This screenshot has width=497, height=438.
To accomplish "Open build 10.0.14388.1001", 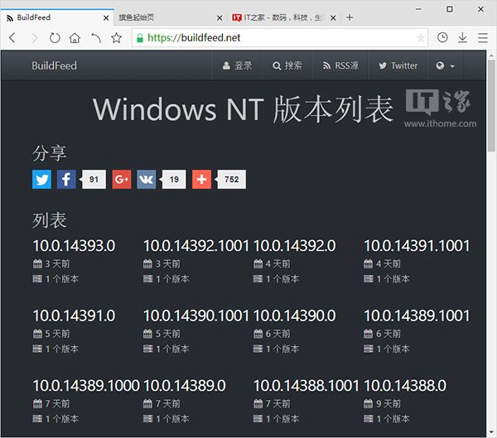I will tap(306, 386).
